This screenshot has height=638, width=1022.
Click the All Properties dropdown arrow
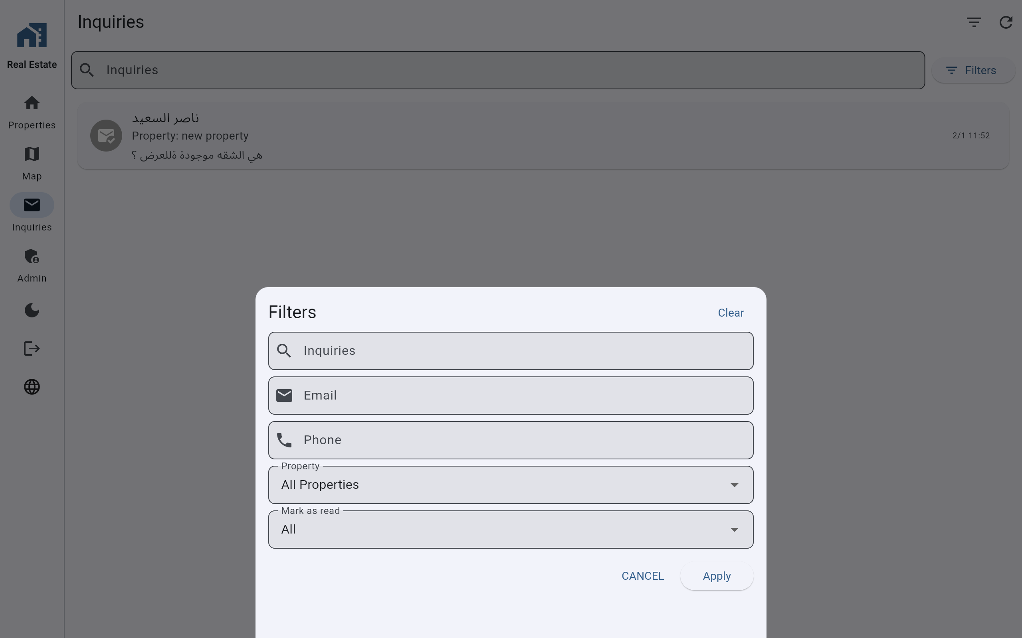[x=734, y=485]
